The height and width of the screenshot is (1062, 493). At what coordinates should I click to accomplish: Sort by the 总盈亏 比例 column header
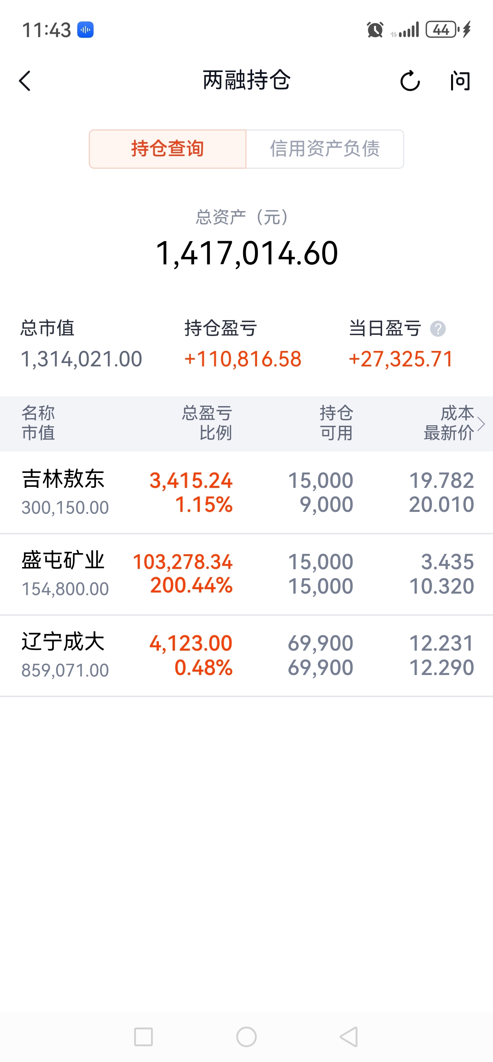pos(207,423)
